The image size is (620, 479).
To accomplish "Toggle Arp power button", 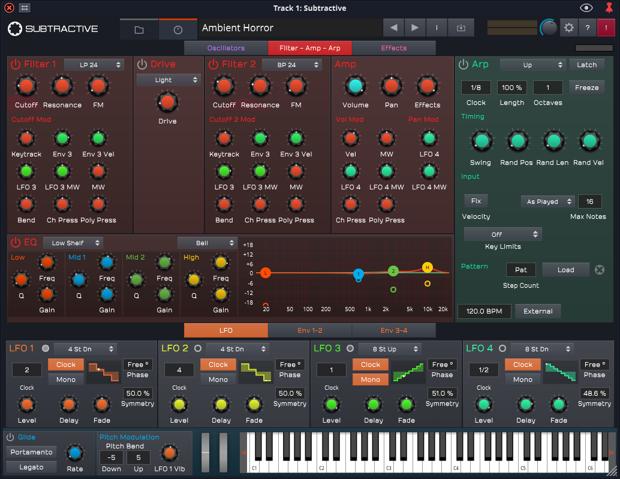I will point(463,64).
